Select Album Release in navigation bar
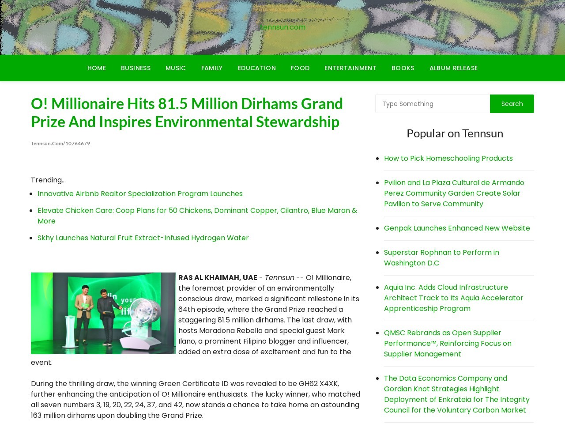 [453, 68]
